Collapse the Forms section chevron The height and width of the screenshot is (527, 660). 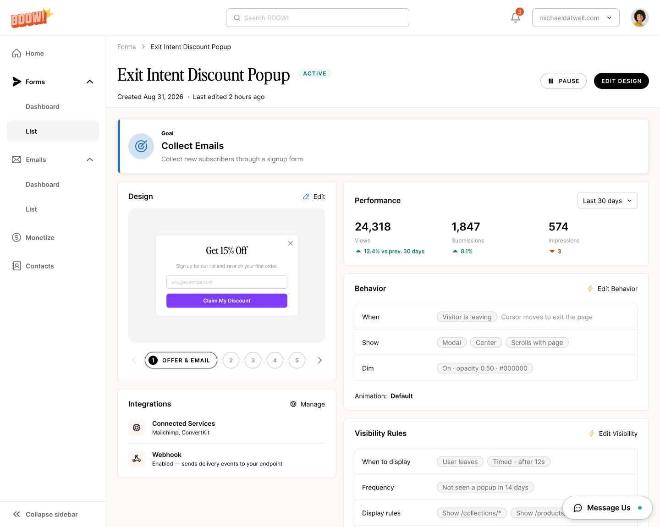point(90,82)
